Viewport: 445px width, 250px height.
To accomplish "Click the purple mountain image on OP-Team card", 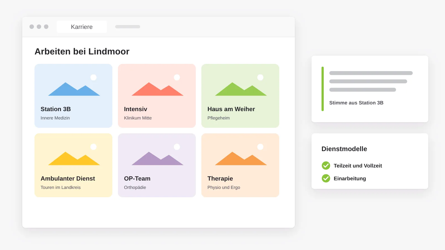I will 157,155.
